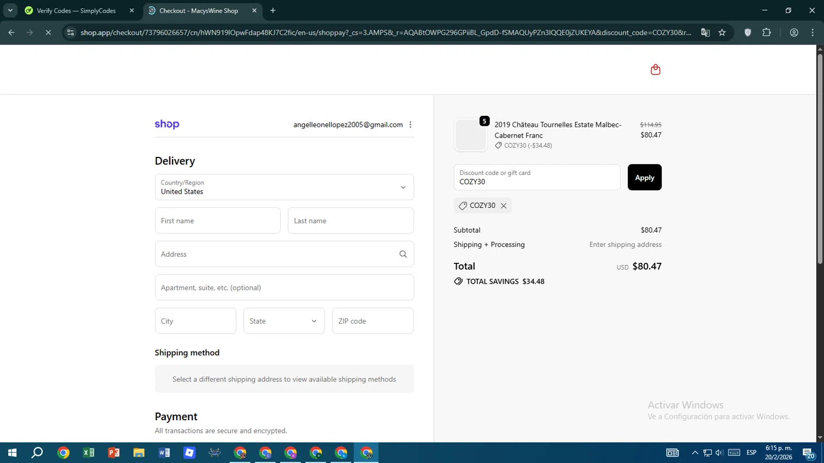Click the TOTAL SAVINGS $34.48 text
The image size is (824, 463).
[x=505, y=281]
